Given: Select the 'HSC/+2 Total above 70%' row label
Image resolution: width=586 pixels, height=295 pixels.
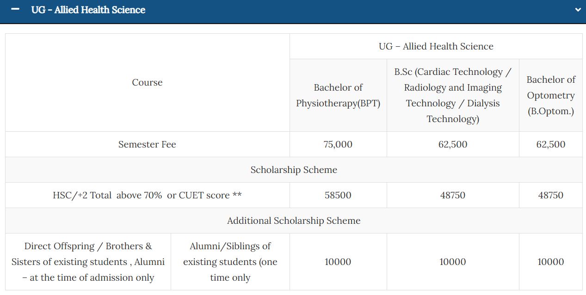Looking at the screenshot, I should coord(147,195).
